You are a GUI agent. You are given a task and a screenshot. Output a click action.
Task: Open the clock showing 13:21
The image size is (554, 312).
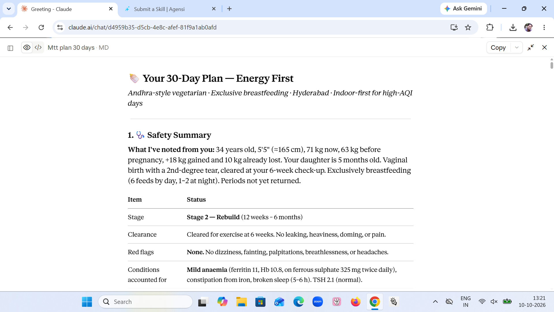coord(532,302)
